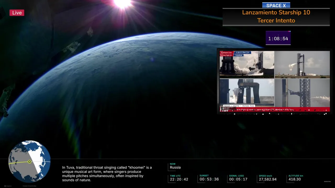Click the red Live badge
This screenshot has height=188, width=335.
[17, 13]
